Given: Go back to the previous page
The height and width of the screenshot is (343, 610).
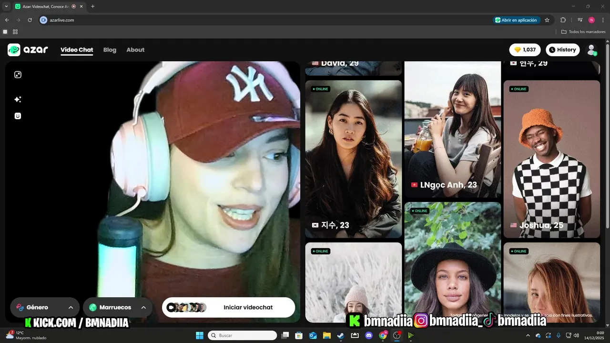Looking at the screenshot, I should (x=7, y=20).
